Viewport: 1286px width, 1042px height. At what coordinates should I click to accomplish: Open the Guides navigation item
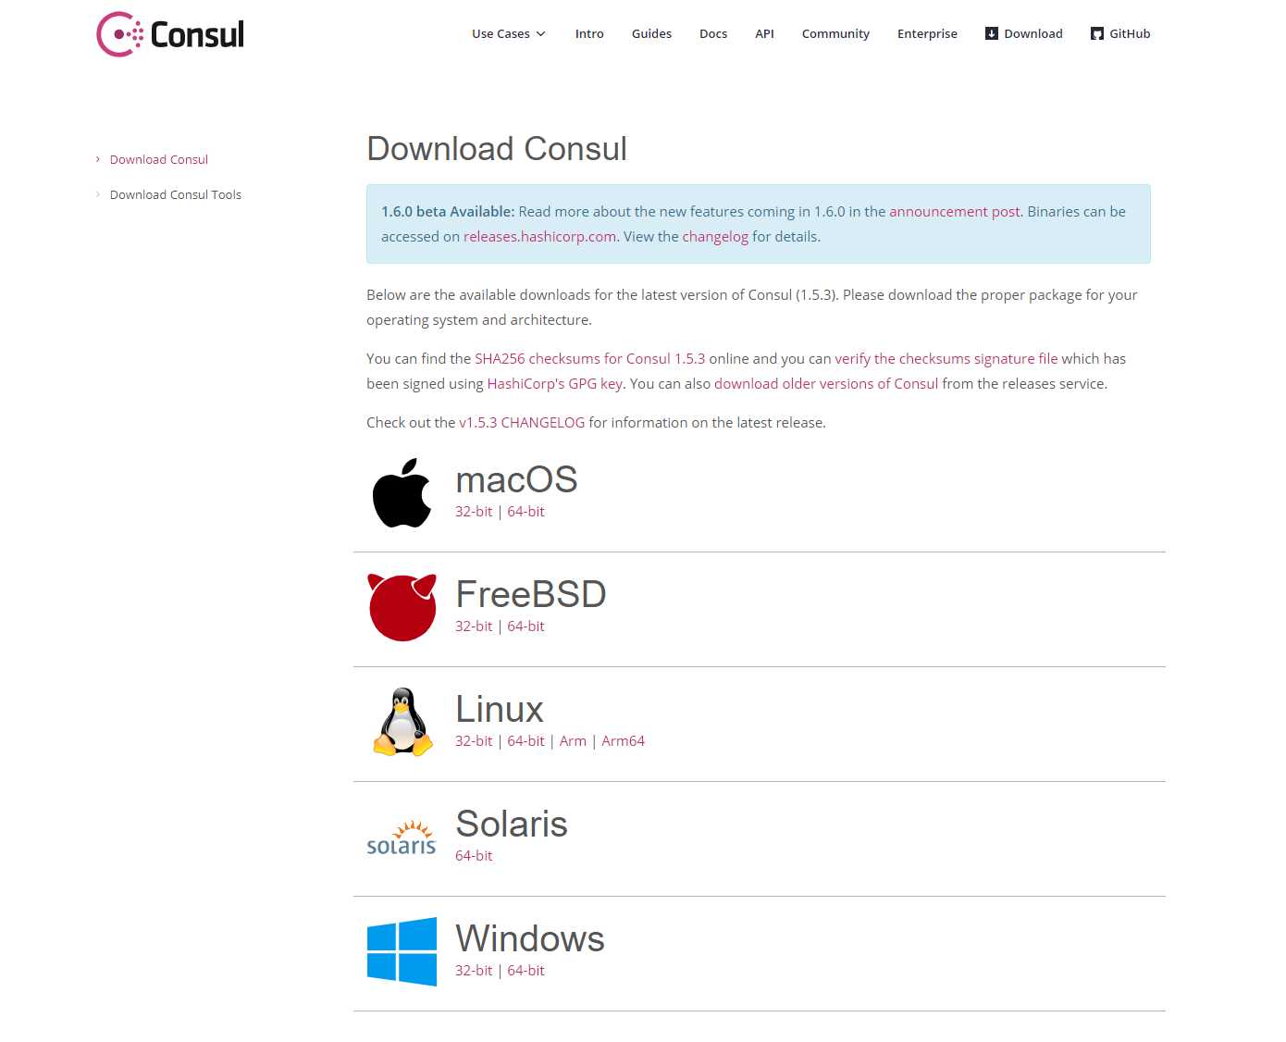click(651, 33)
